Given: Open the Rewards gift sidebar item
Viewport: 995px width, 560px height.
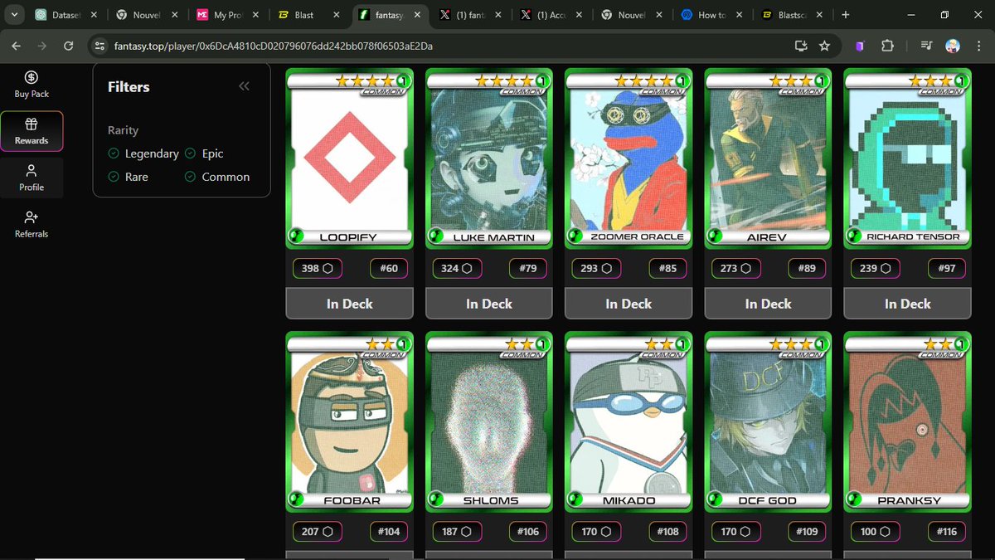Looking at the screenshot, I should (x=32, y=131).
